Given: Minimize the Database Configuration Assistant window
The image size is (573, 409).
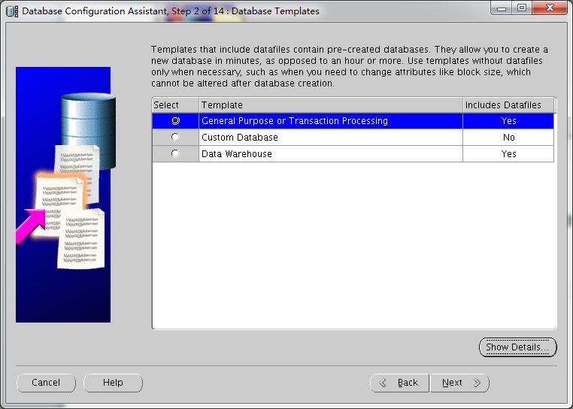Looking at the screenshot, I should point(502,8).
